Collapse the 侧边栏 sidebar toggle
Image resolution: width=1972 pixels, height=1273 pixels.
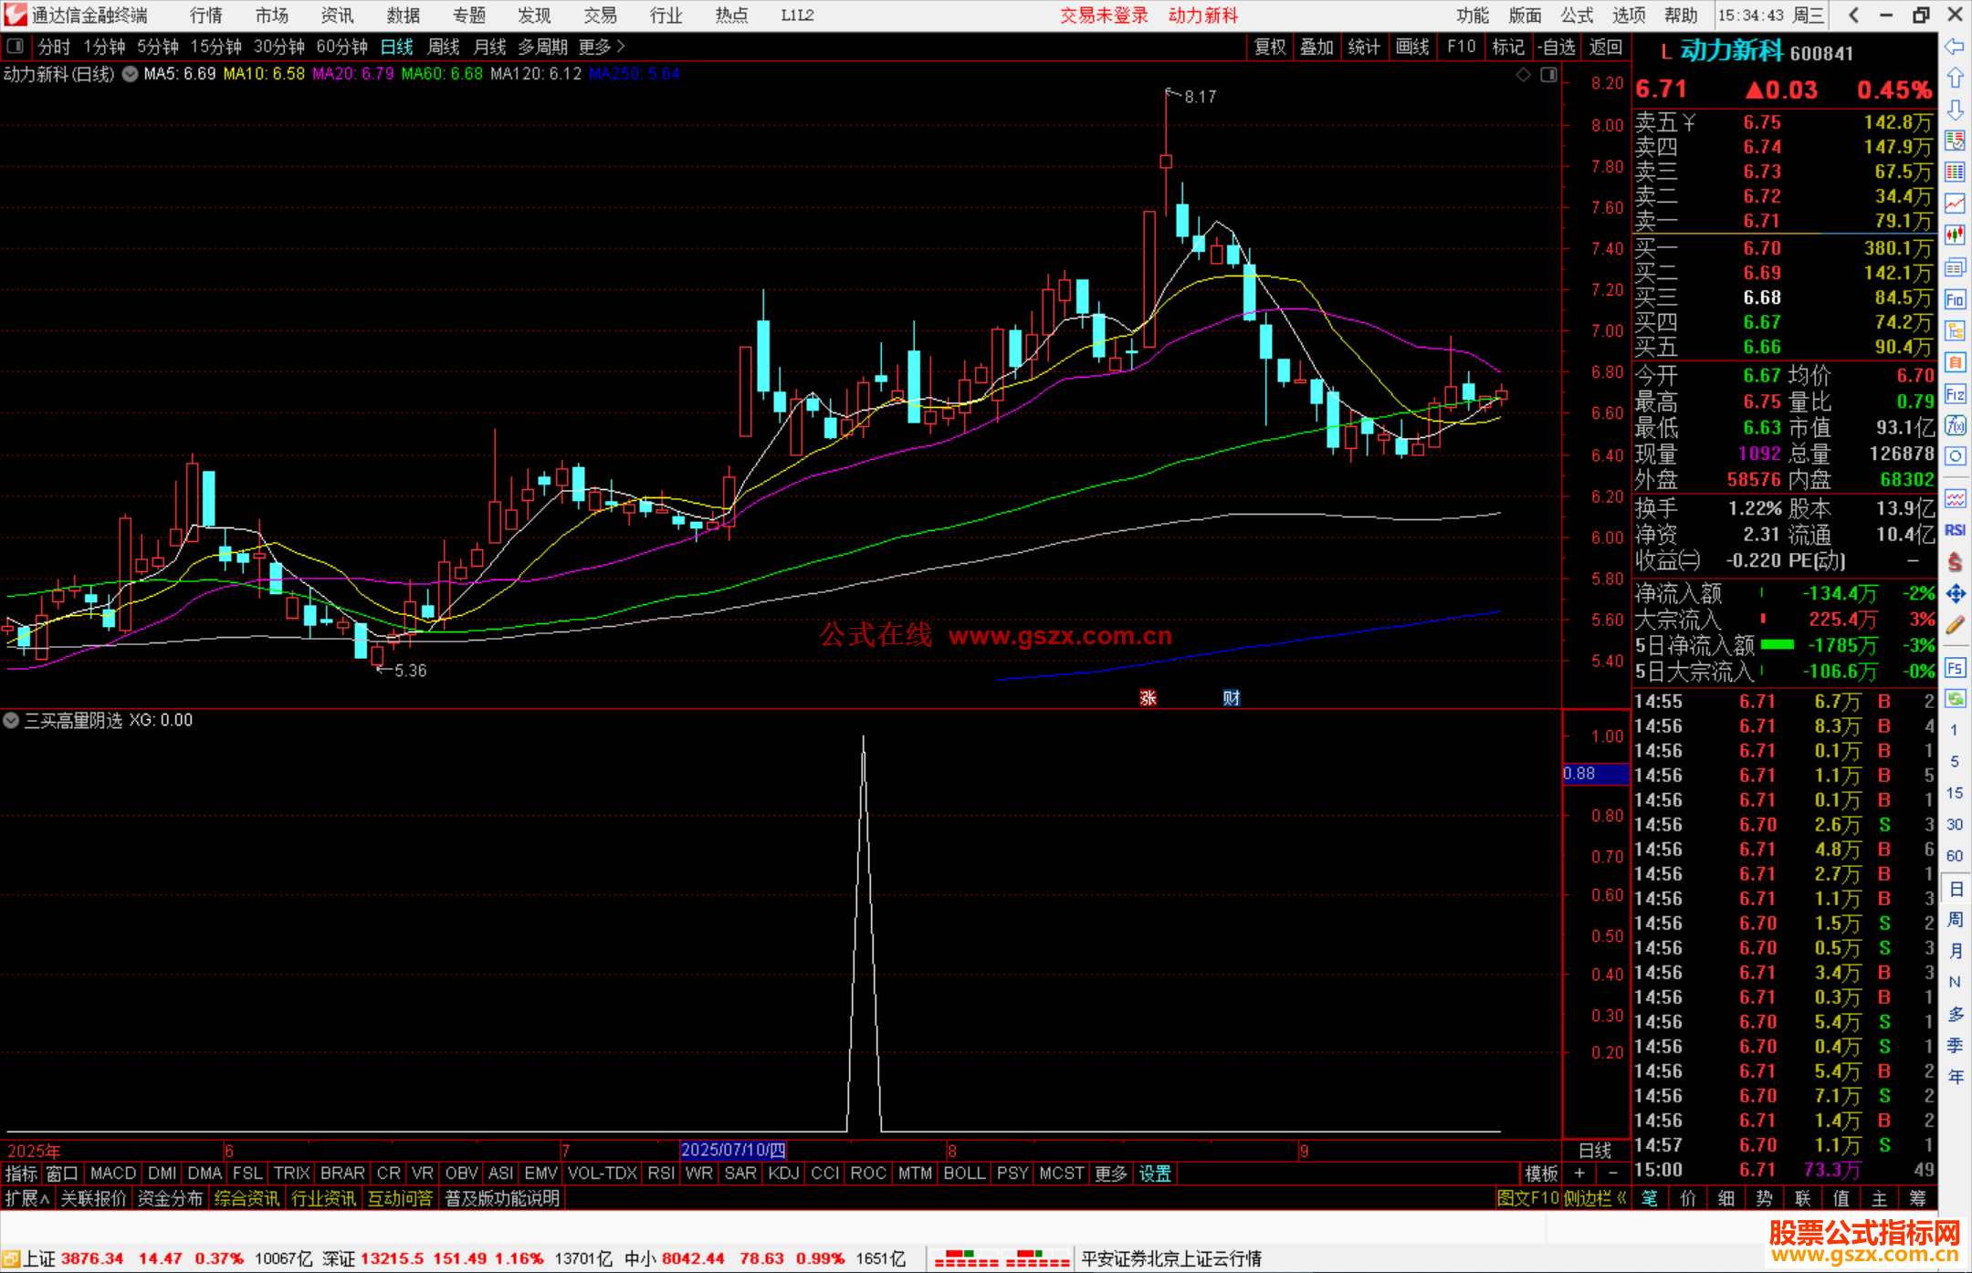[1595, 1198]
